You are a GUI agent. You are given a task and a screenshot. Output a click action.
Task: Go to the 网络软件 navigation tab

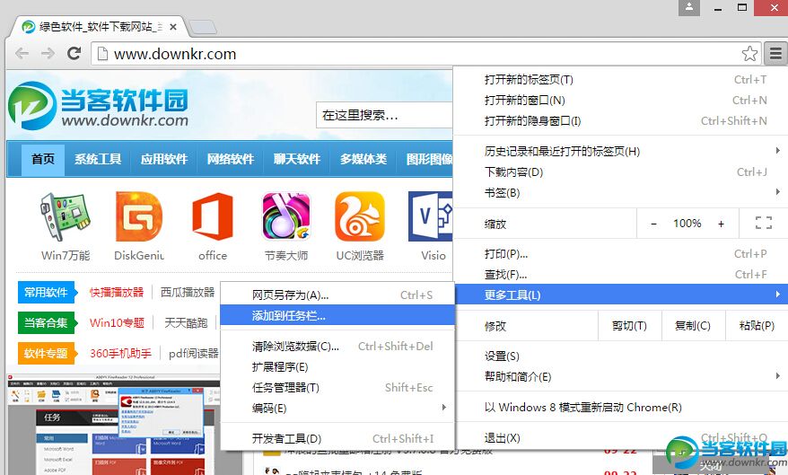click(x=231, y=159)
